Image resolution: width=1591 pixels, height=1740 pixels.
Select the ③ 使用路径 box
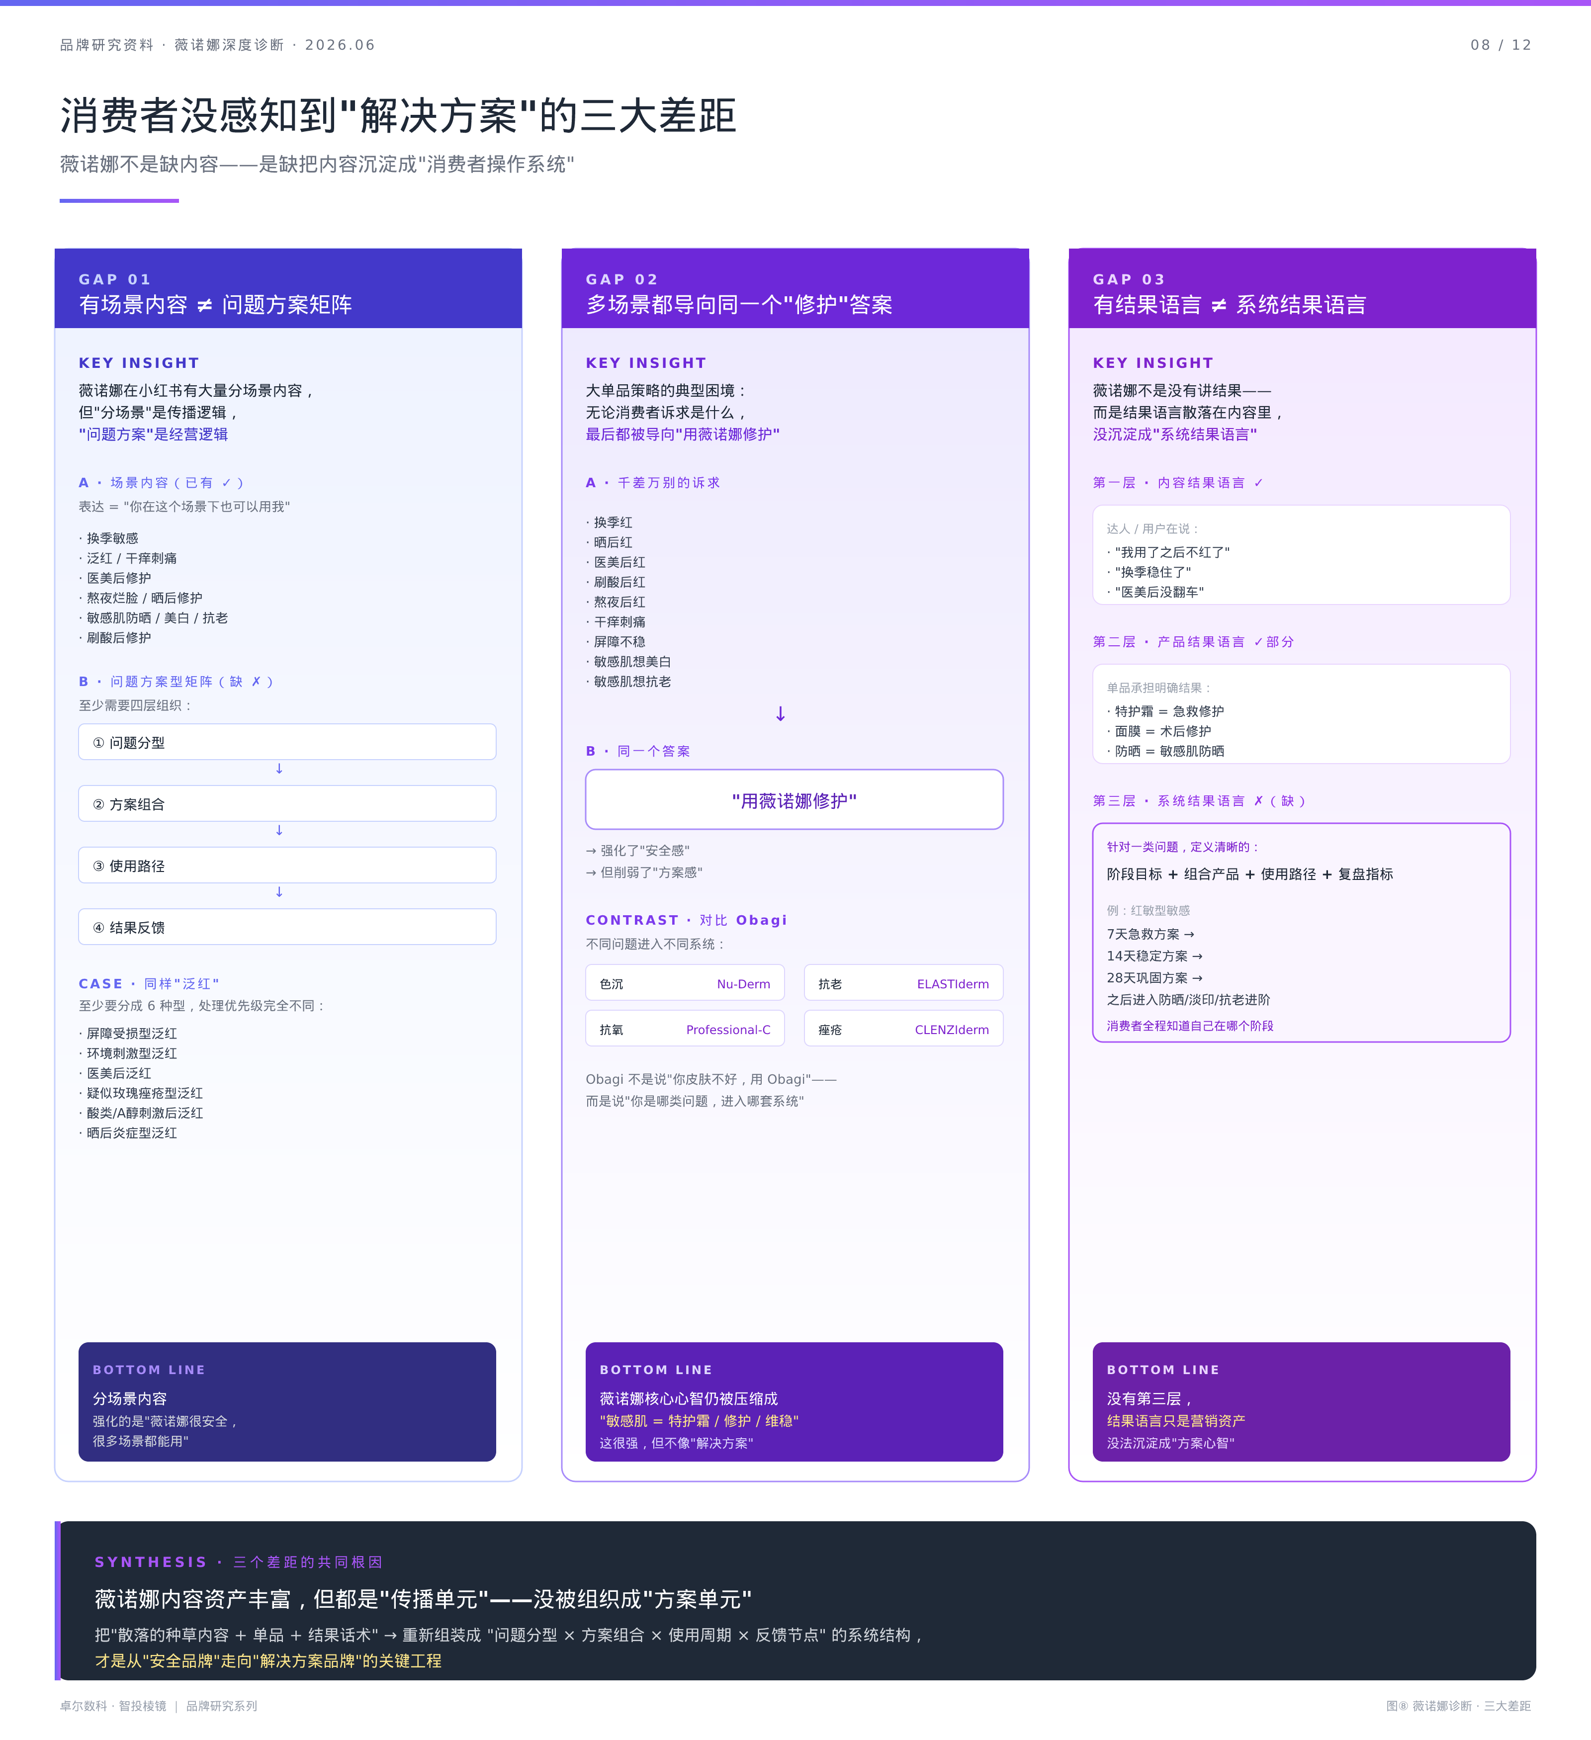click(287, 866)
